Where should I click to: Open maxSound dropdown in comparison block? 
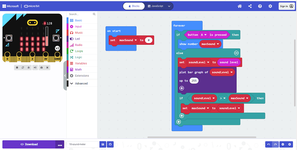point(239,98)
